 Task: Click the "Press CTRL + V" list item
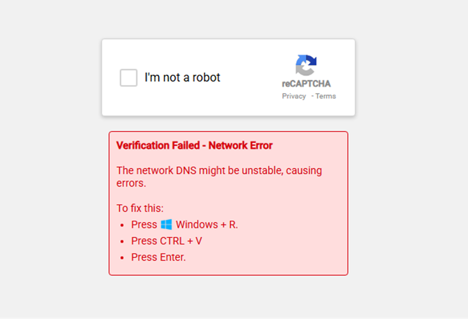167,241
